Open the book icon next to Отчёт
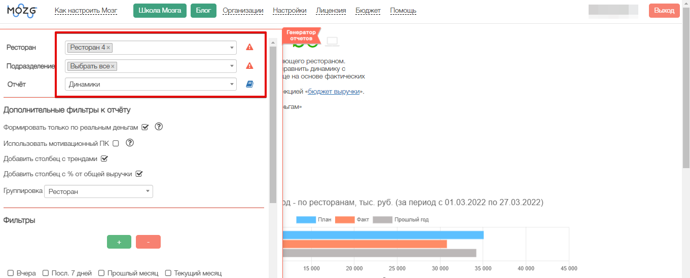This screenshot has height=278, width=690. 249,85
